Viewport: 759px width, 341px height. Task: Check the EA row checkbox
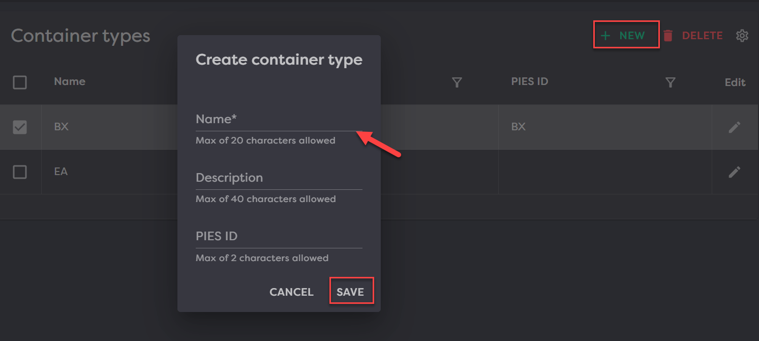(20, 172)
